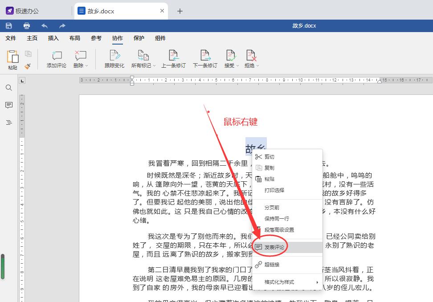Expand the 删除 dropdown arrow
The height and width of the screenshot is (302, 433).
pos(87,65)
